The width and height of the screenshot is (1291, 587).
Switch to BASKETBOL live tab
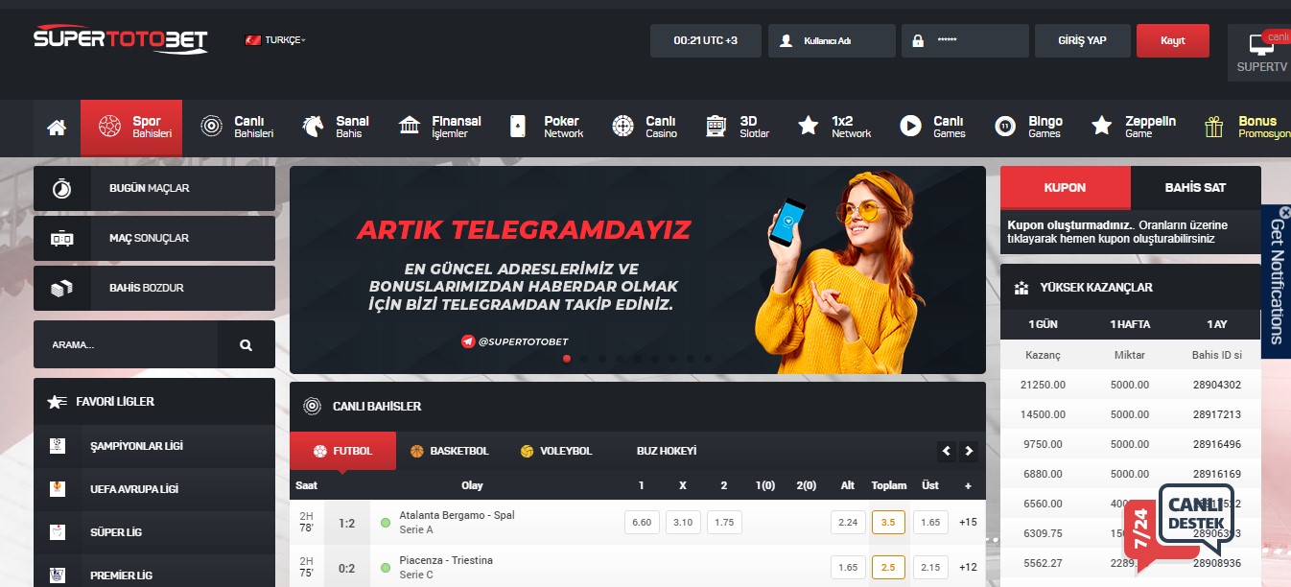[x=450, y=451]
